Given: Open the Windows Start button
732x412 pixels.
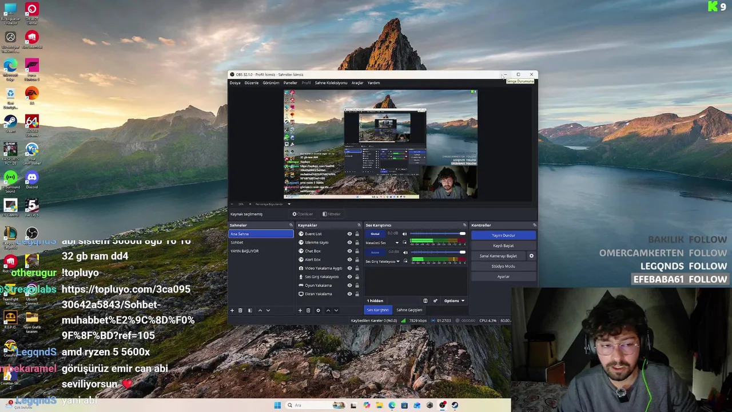Looking at the screenshot, I should (x=277, y=405).
